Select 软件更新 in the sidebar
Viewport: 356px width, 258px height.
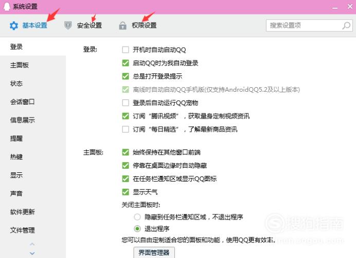tap(33, 212)
